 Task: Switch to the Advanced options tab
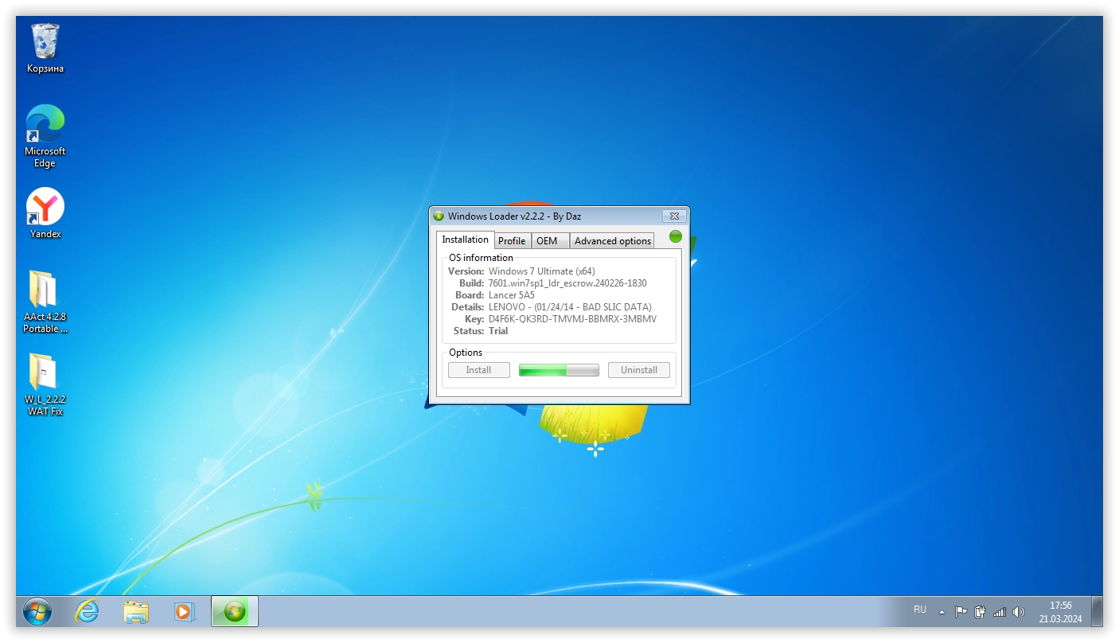tap(612, 241)
